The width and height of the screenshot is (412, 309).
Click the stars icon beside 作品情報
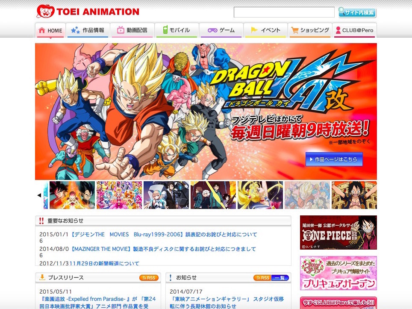coord(76,30)
